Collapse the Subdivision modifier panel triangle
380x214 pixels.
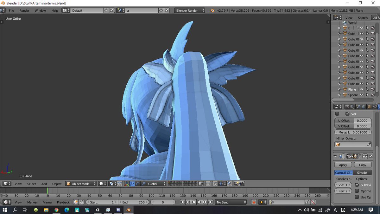tap(335, 156)
